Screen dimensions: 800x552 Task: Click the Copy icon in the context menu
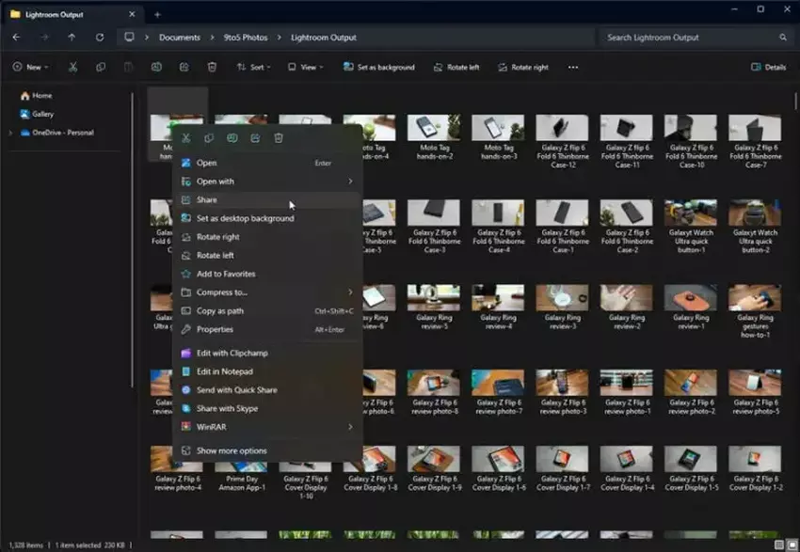tap(209, 138)
